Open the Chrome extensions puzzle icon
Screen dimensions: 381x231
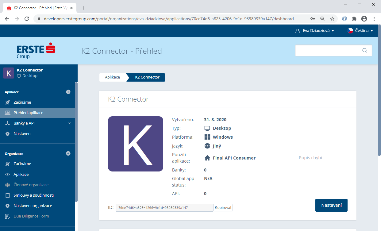click(354, 19)
